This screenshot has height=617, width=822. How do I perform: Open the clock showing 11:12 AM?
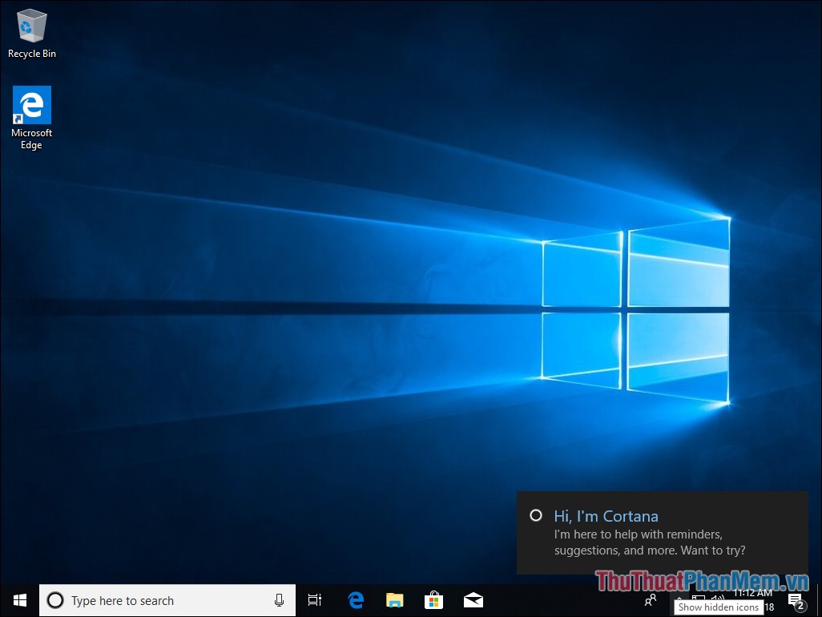(x=753, y=593)
